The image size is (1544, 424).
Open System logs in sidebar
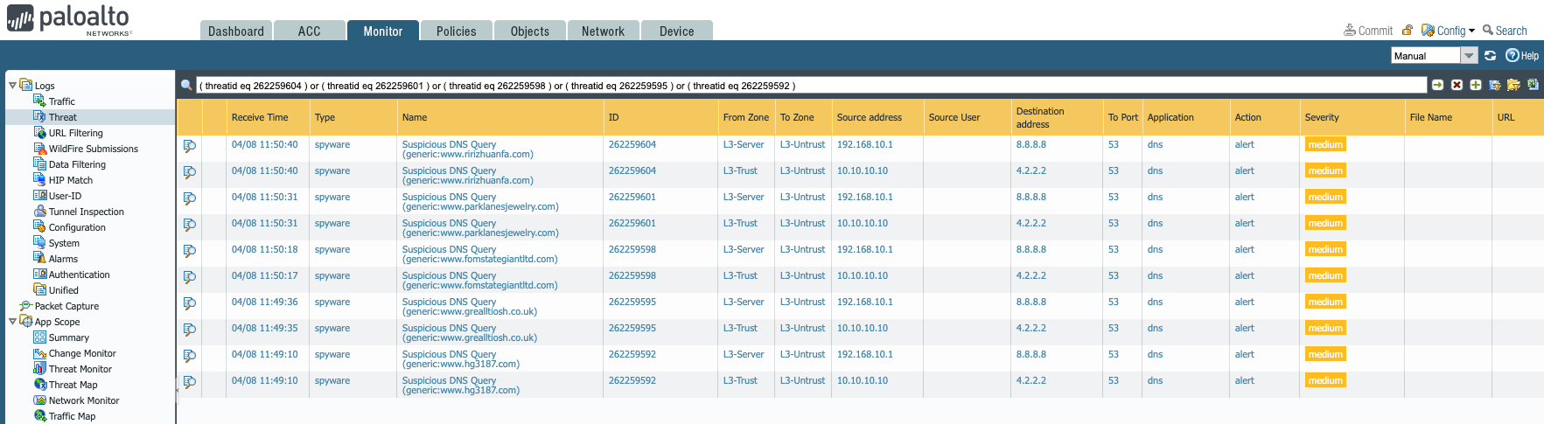click(64, 243)
